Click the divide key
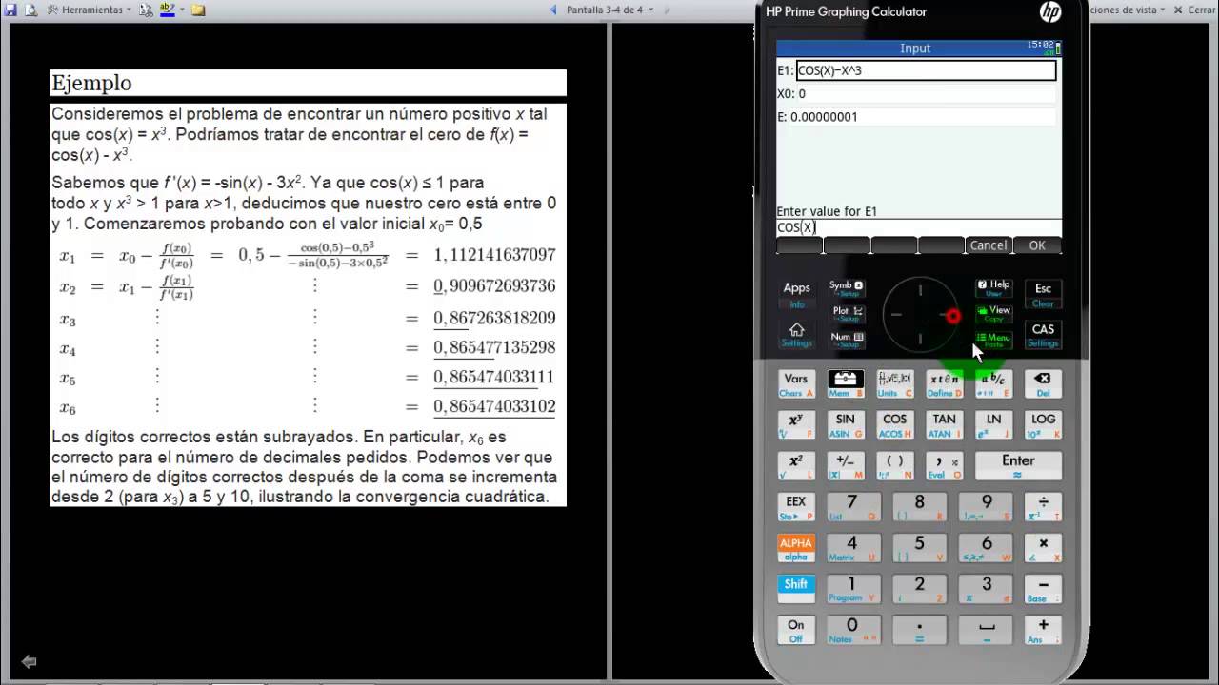The height and width of the screenshot is (685, 1219). pos(1043,506)
